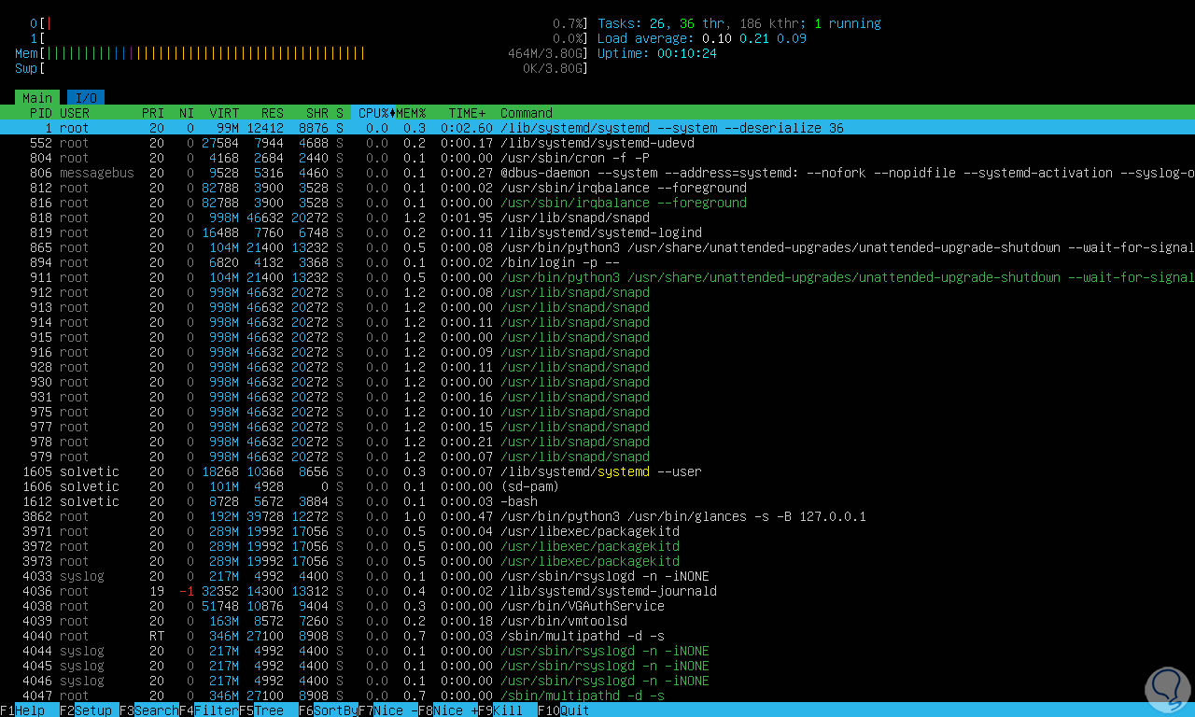Select the vmtoolsd process row
The image size is (1195, 717).
click(597, 621)
